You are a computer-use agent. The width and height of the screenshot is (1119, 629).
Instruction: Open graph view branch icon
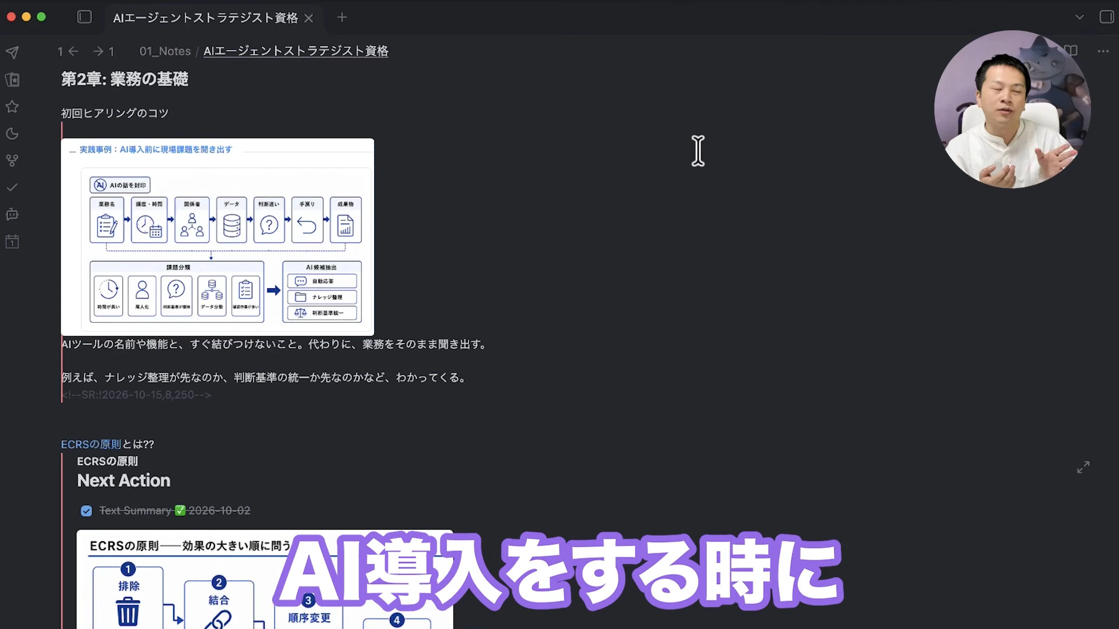coord(12,161)
